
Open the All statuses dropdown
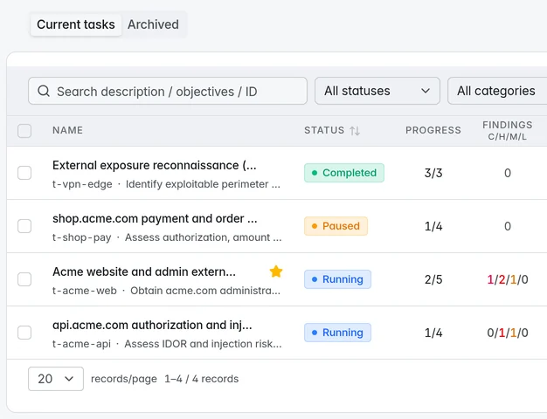coord(377,91)
